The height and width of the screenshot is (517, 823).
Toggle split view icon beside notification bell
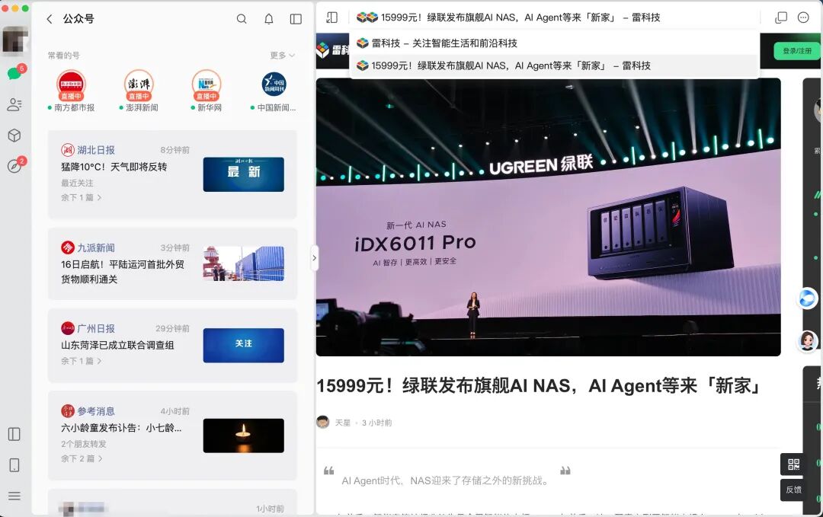pos(296,19)
